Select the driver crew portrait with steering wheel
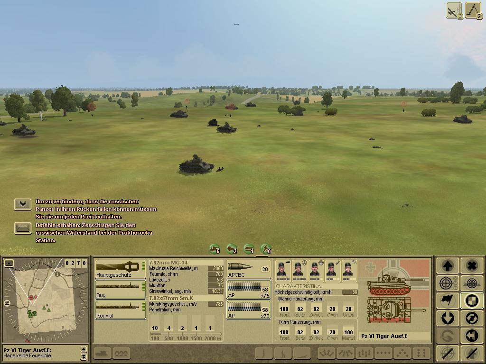Screen dimensions: 486x364 click(x=299, y=271)
